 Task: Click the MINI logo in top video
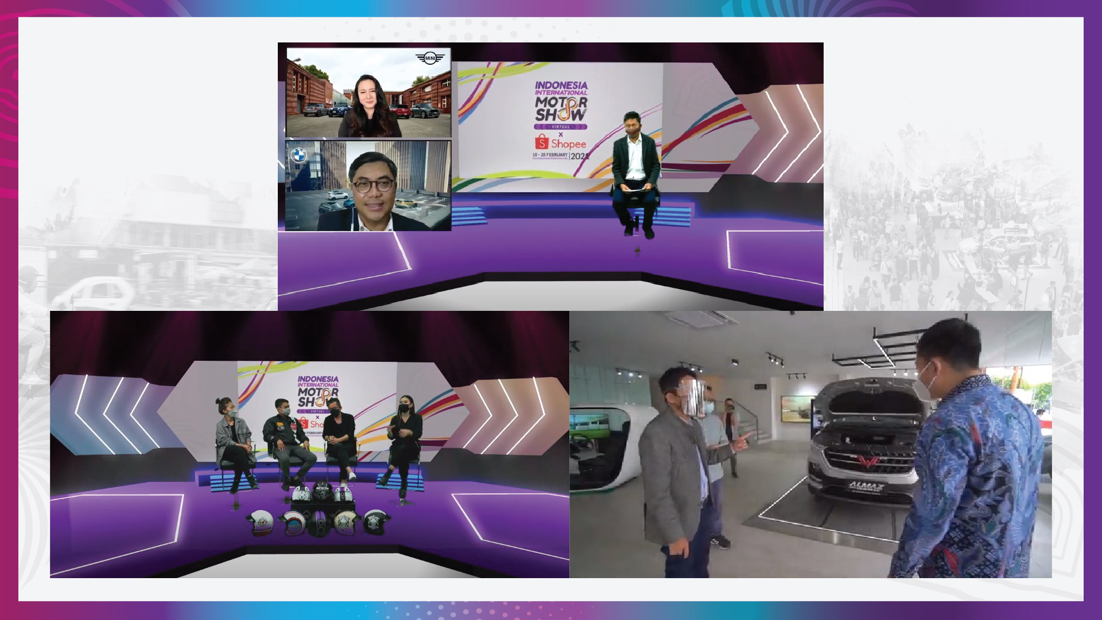point(430,58)
